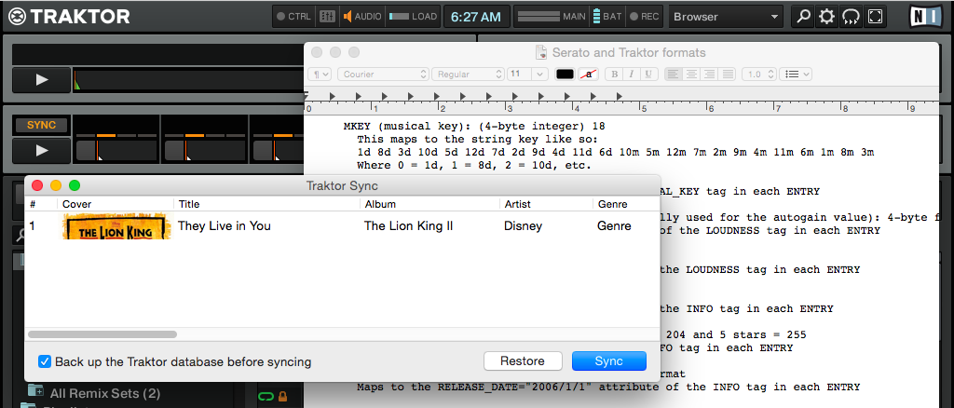Justify text in TextEdit

[727, 75]
